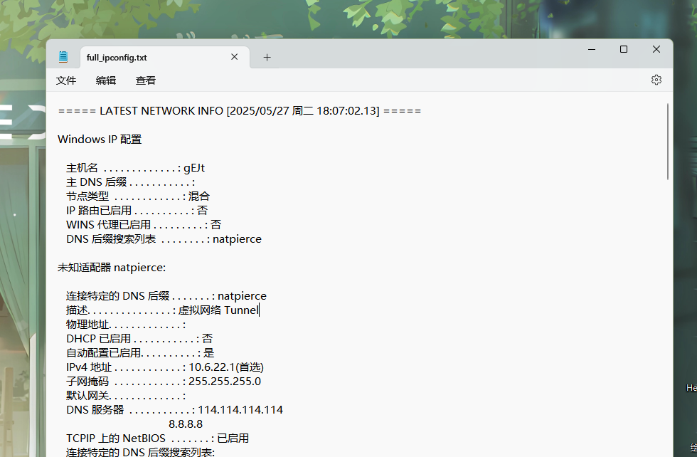Click the DNS server 8.8.8.8 line
The image size is (697, 457).
point(186,424)
